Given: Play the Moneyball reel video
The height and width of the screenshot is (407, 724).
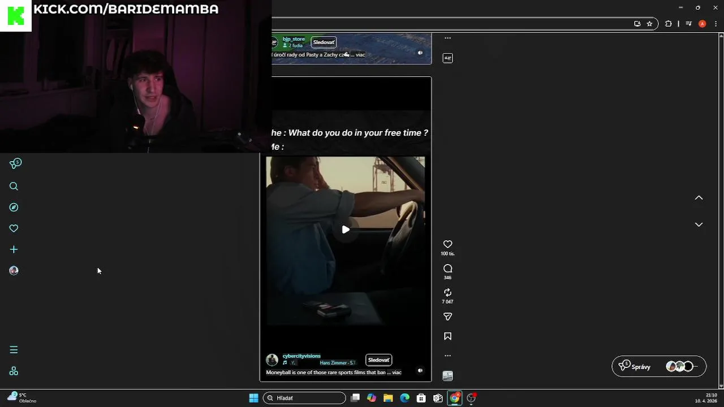Looking at the screenshot, I should coord(346,230).
